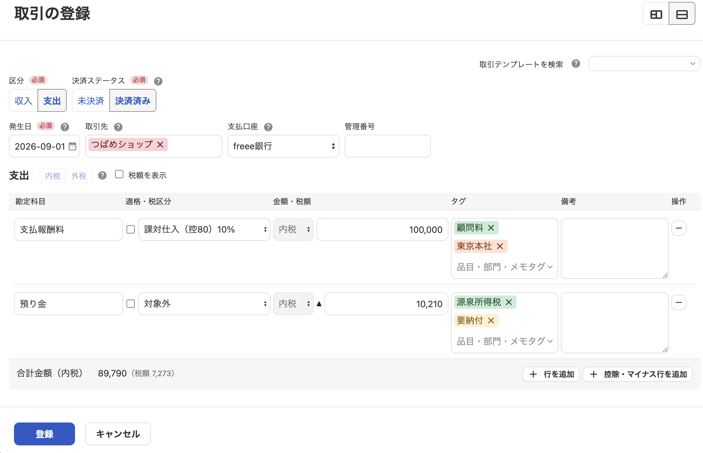The width and height of the screenshot is (703, 453).
Task: Open help for 取引テンプレートを検索
Action: 576,64
